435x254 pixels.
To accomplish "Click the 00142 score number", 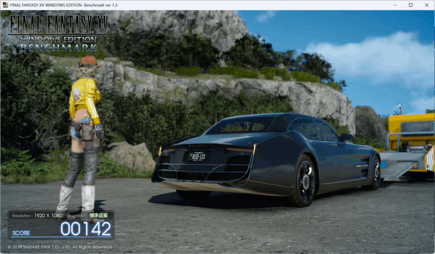I will click(x=85, y=229).
